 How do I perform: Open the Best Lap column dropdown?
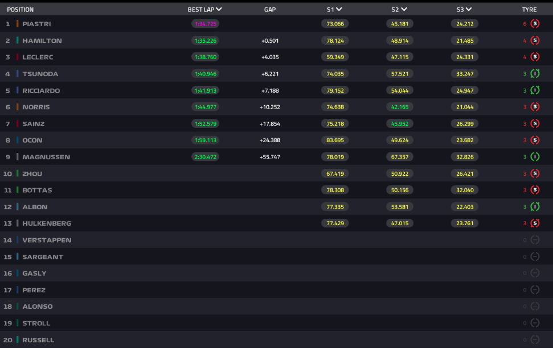pyautogui.click(x=219, y=10)
